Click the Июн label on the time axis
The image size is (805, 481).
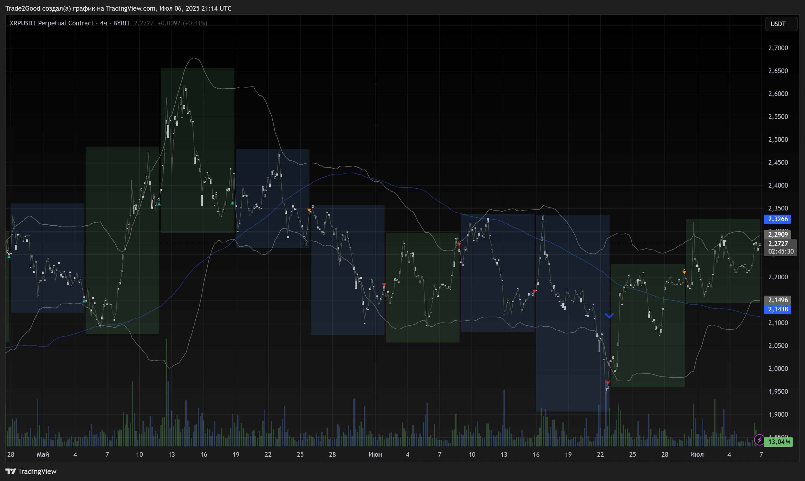(x=375, y=455)
